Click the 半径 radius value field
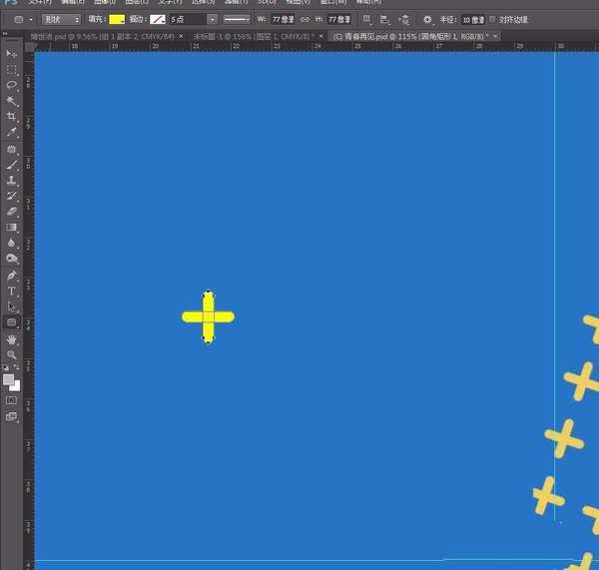The image size is (599, 570). point(473,20)
